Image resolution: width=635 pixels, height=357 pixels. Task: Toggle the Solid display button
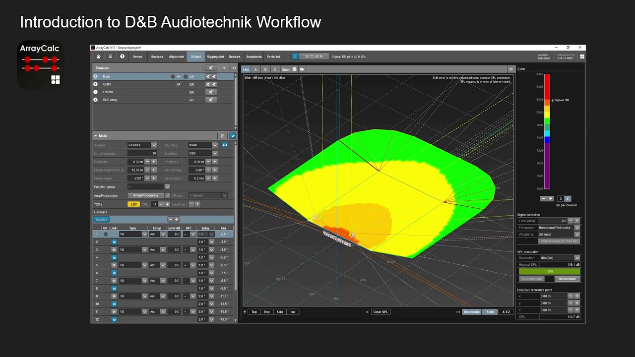490,312
